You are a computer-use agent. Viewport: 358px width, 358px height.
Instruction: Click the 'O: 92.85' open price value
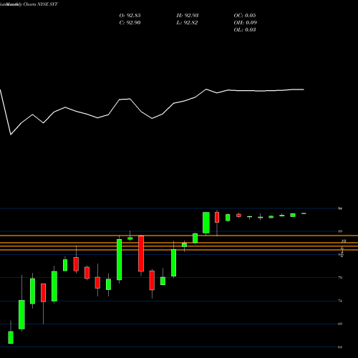[x=130, y=16]
